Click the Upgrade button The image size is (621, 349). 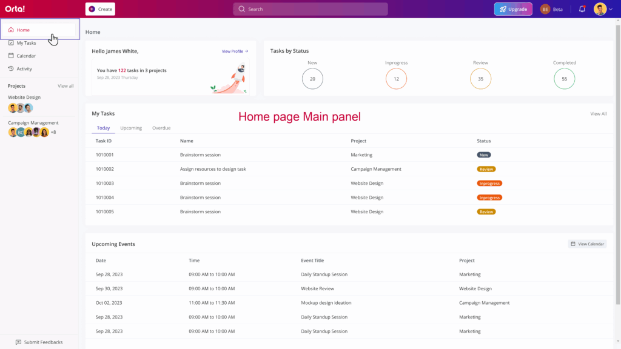513,9
